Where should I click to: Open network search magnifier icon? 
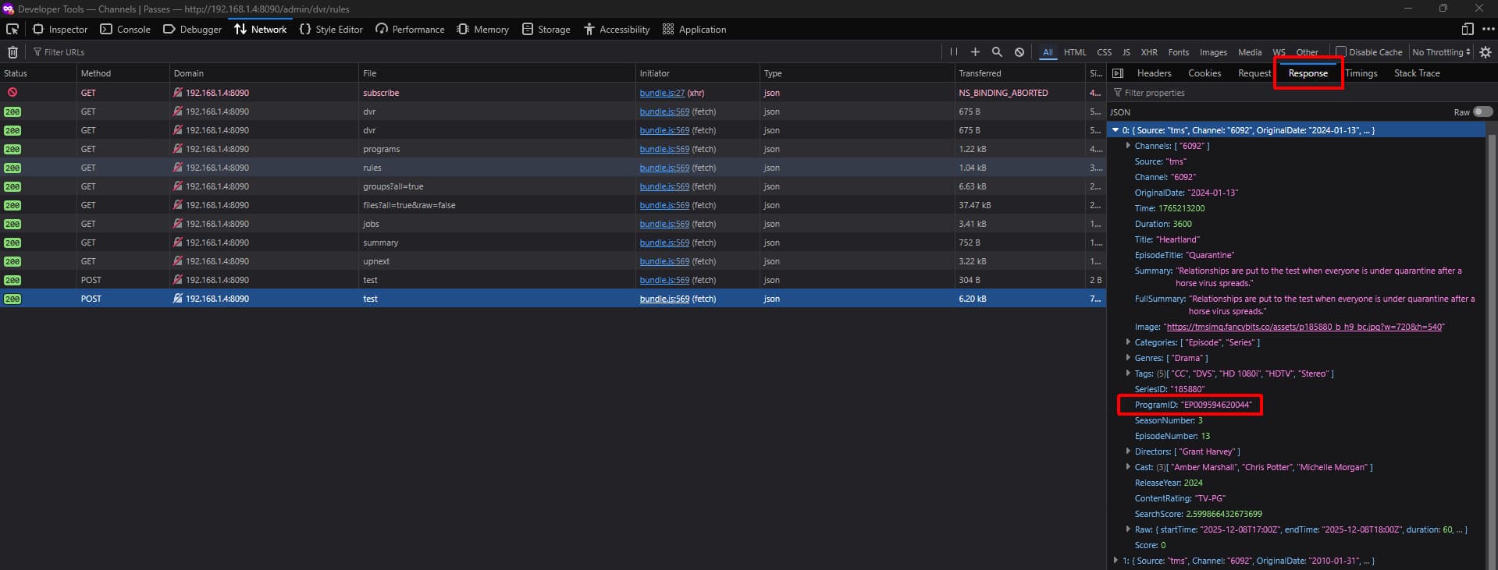tap(997, 52)
